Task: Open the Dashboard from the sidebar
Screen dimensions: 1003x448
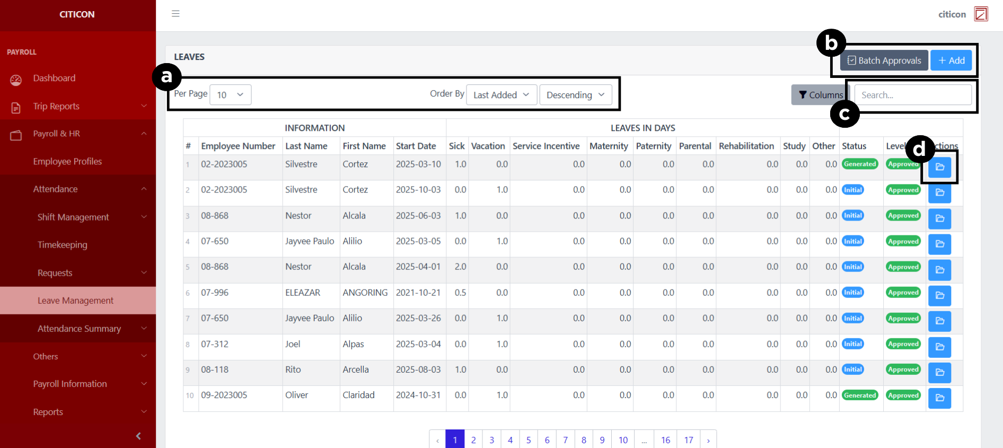Action: [54, 78]
